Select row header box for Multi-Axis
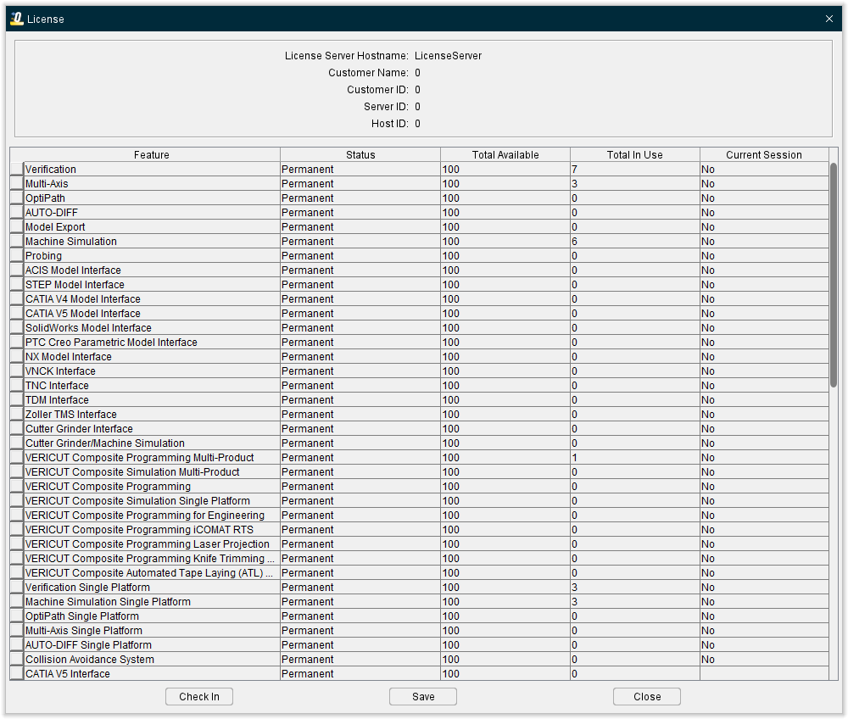 [16, 184]
